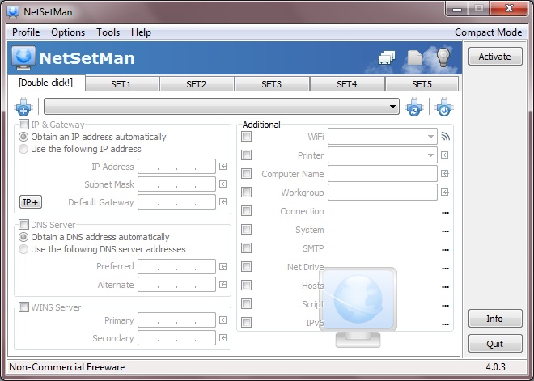
Task: Switch to the SET5 tab
Action: tap(422, 84)
